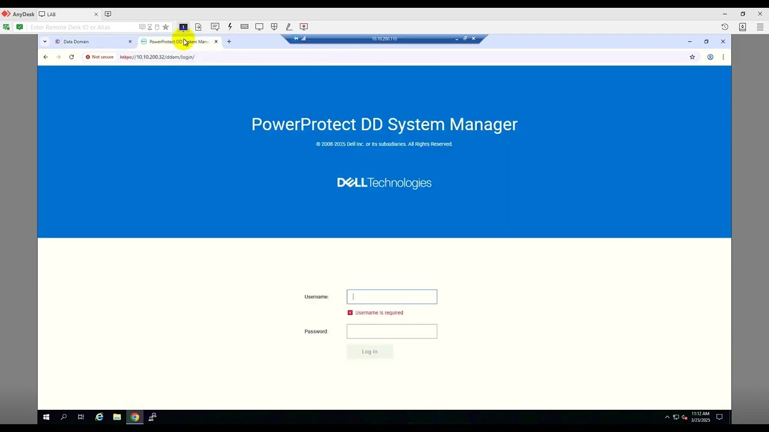The image size is (769, 432).
Task: Open a new Chrome tab
Action: click(229, 41)
